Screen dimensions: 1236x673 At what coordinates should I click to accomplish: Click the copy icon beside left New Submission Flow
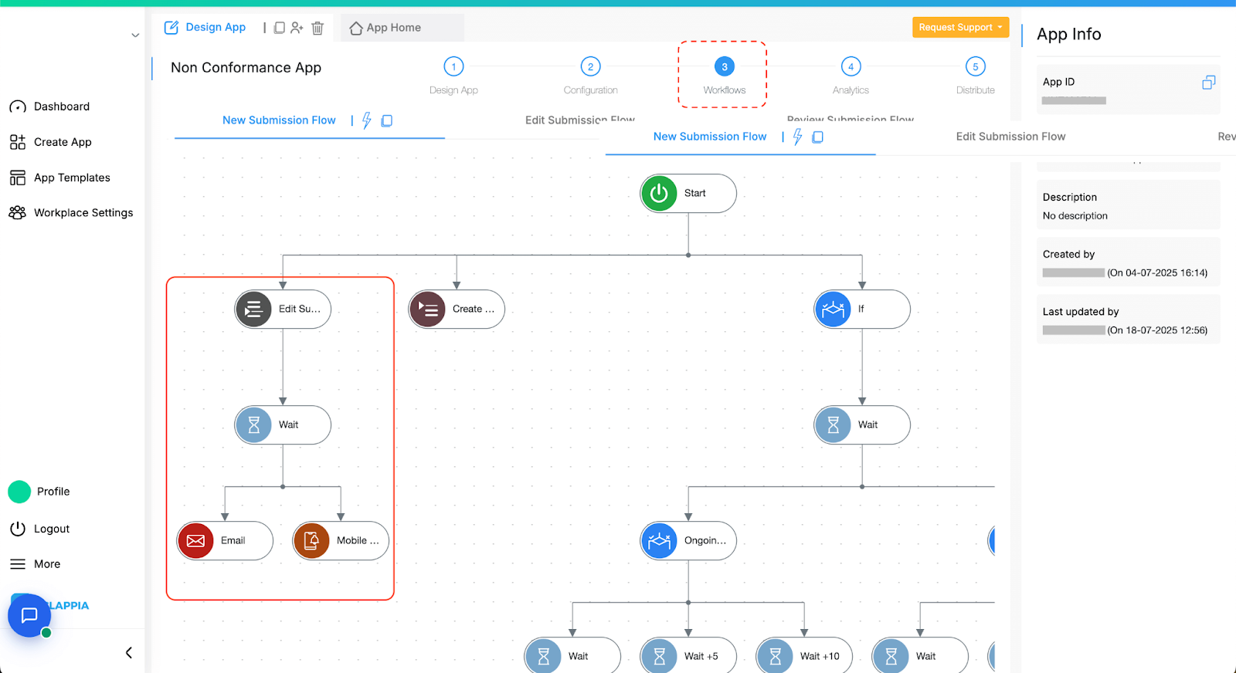point(387,120)
